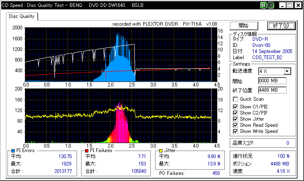Disable Show Jitter checkbox
Image resolution: width=304 pixels, height=181 pixels.
(x=235, y=119)
